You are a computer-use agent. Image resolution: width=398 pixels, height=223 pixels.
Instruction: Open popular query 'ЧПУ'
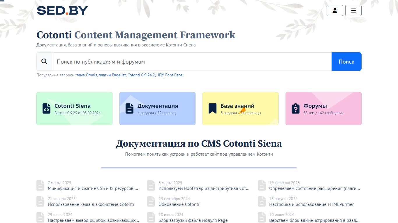point(160,75)
